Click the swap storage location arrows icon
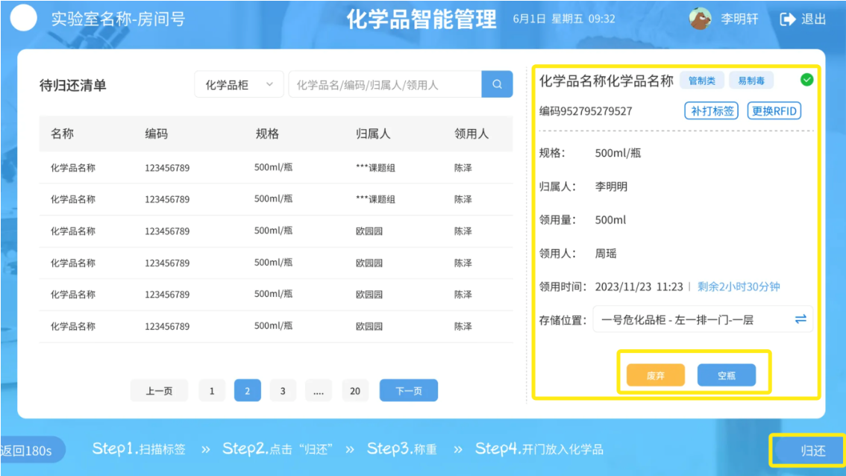 tap(800, 319)
